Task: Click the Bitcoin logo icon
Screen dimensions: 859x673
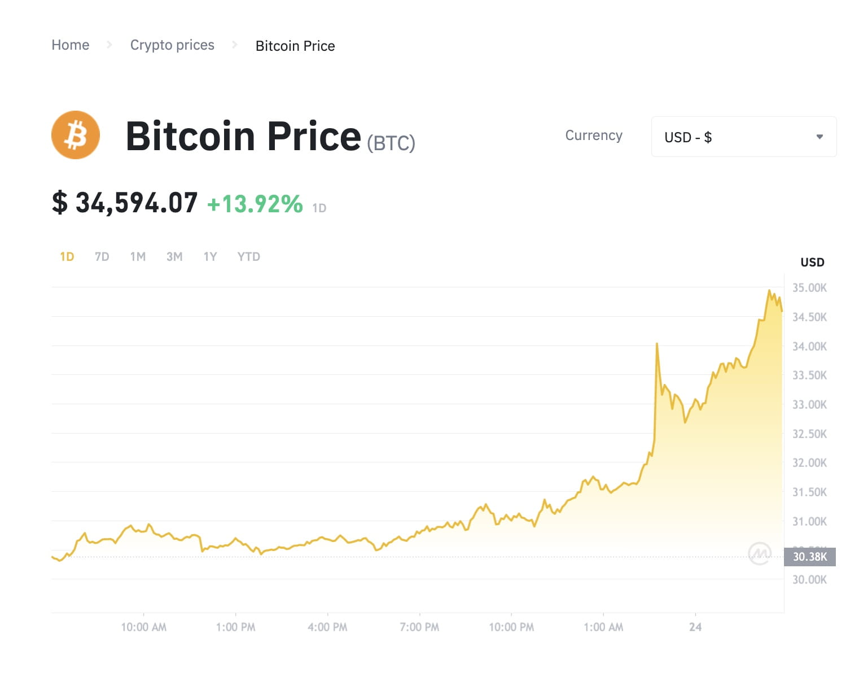Action: click(75, 134)
